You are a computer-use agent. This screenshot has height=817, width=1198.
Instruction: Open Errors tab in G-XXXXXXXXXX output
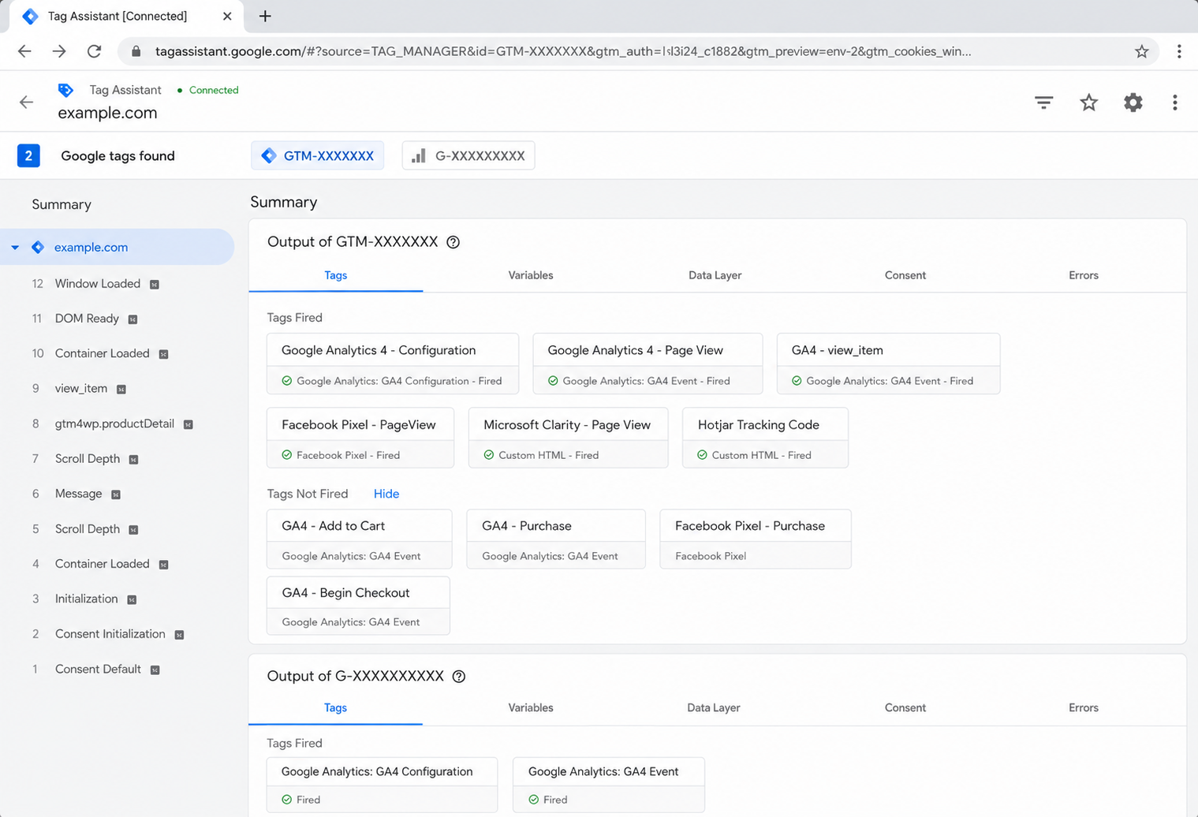1083,707
